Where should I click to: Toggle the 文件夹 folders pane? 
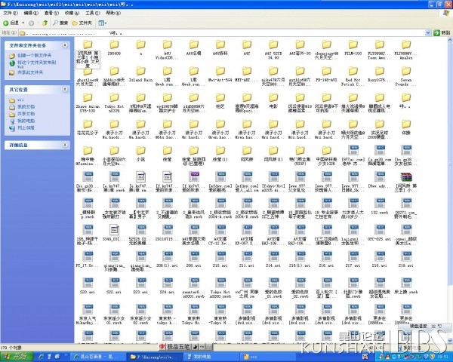[x=82, y=23]
